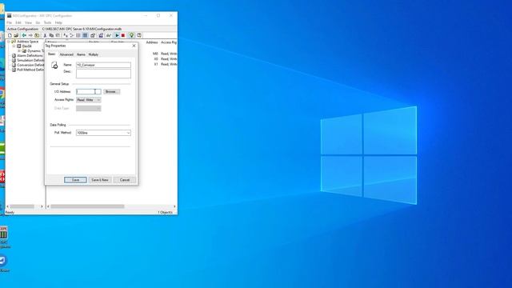Collapse the Dev04 device node

click(14, 46)
